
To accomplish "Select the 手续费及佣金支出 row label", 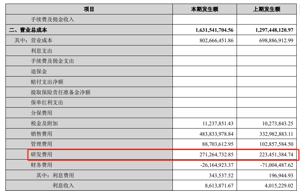I will [53, 61].
